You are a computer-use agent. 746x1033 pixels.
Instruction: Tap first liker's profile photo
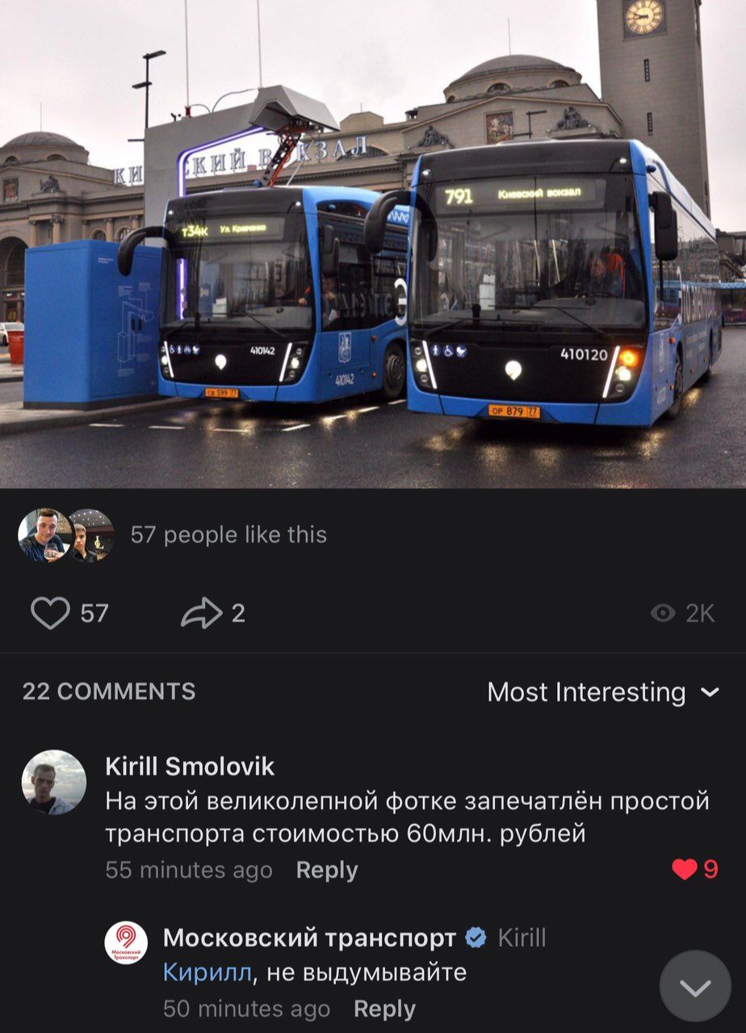[x=45, y=535]
